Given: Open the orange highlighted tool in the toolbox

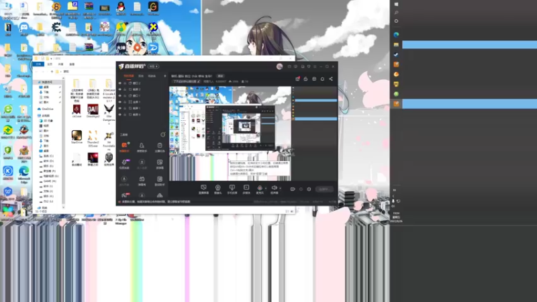Looking at the screenshot, I should click(124, 147).
